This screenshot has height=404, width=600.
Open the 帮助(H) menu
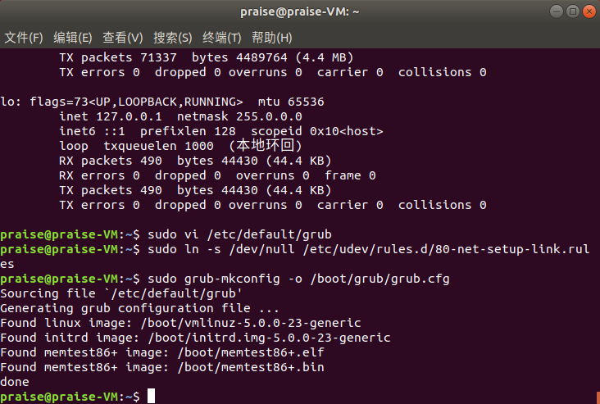272,38
